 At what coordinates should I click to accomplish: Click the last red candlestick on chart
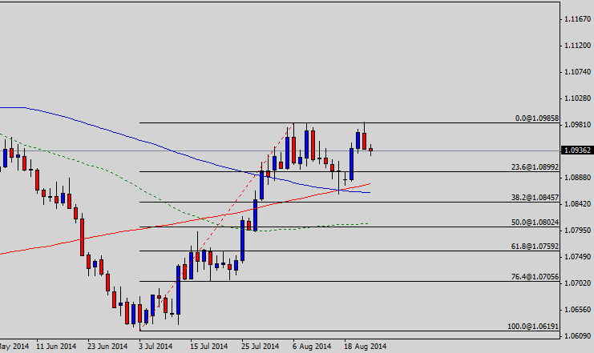coord(370,150)
